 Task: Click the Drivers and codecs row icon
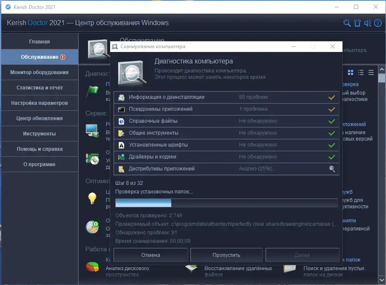(121, 157)
